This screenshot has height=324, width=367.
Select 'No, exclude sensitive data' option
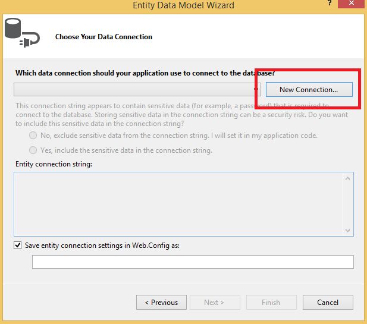33,136
